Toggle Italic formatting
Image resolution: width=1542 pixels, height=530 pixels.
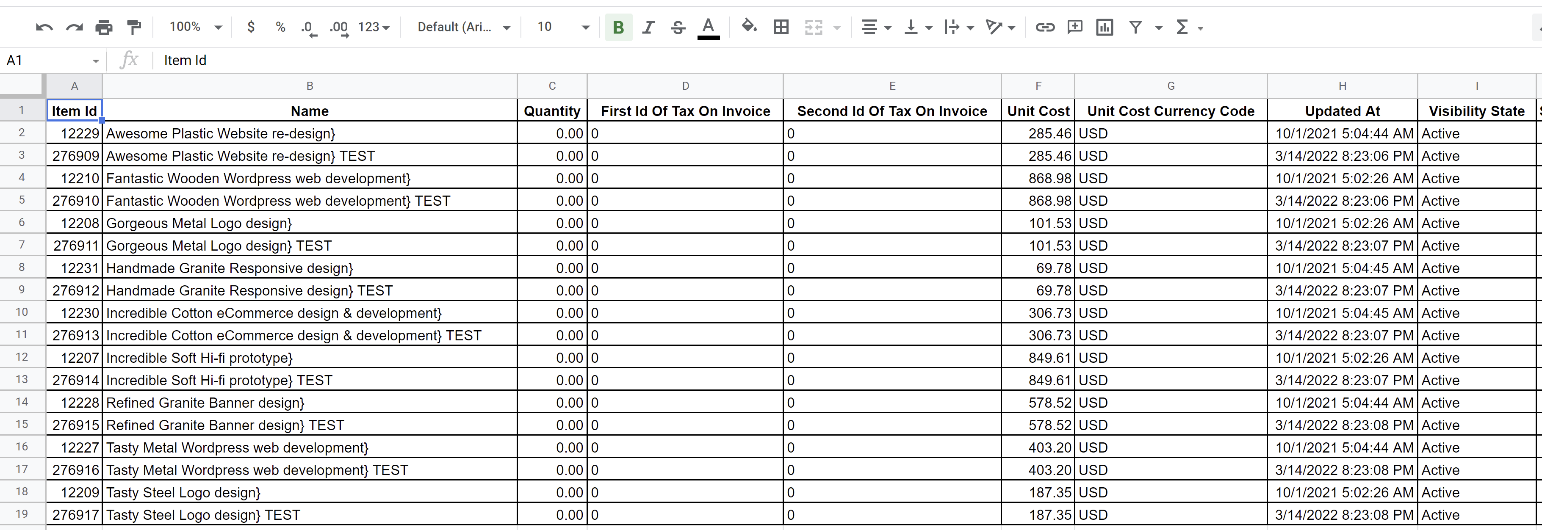pos(648,28)
